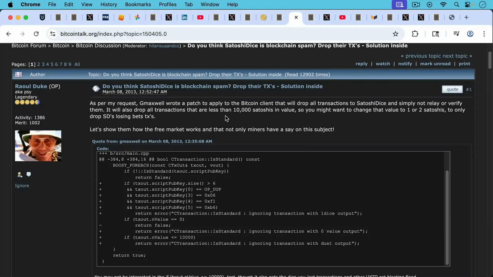Open the Chrome extensions puzzle icon
493x277 pixels.
coord(415,34)
